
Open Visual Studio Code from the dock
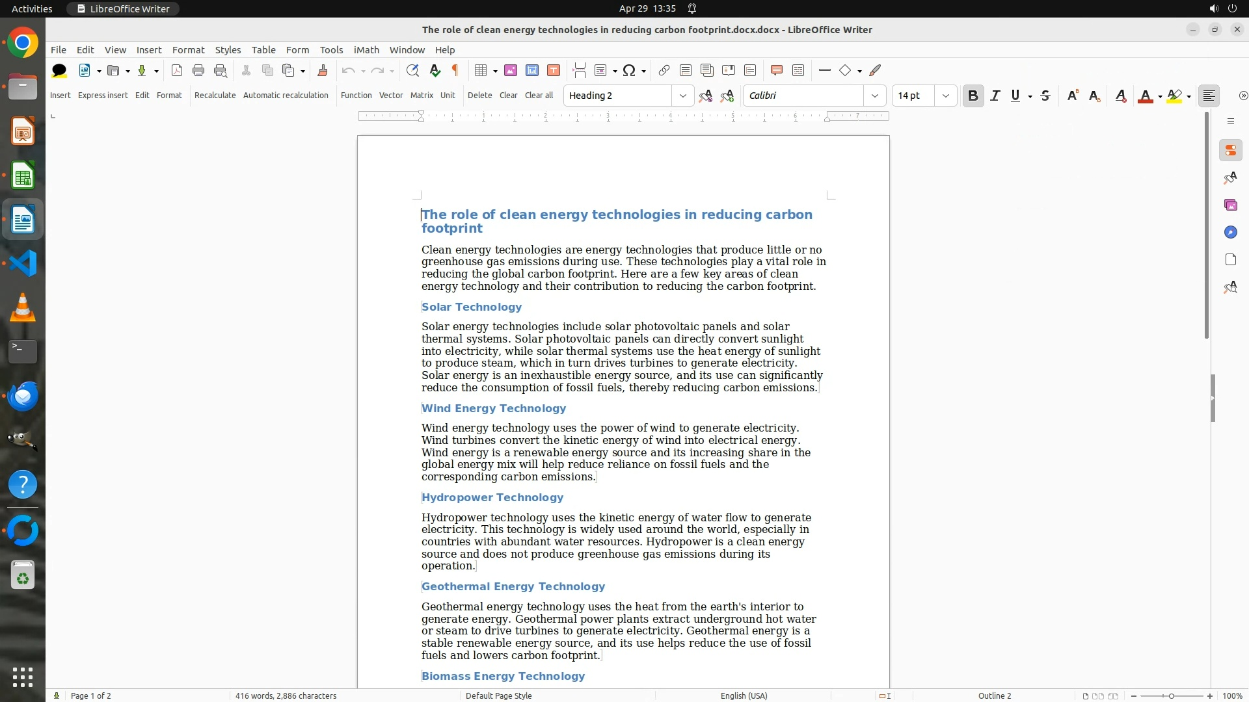(23, 263)
